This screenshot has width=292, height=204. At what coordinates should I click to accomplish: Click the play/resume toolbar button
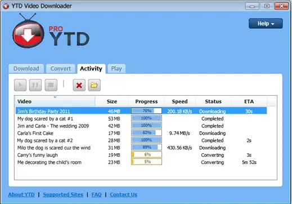coord(20,85)
